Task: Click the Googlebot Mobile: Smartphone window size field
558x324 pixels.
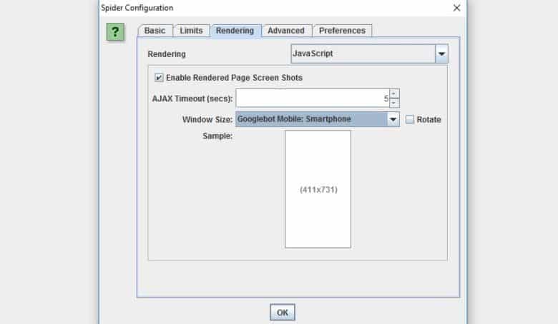Action: pyautogui.click(x=311, y=119)
